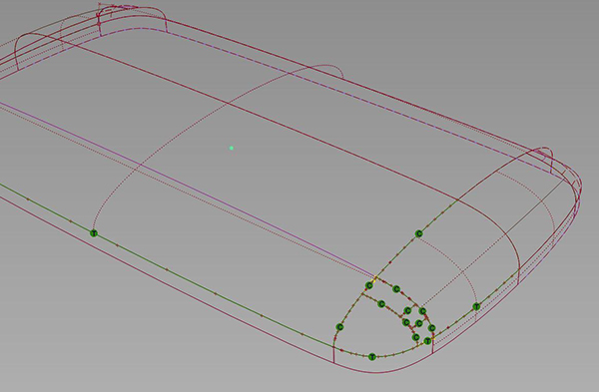This screenshot has width=599, height=392.
Task: Select the T marker beside the corner's vertical red line
Action: tap(428, 341)
